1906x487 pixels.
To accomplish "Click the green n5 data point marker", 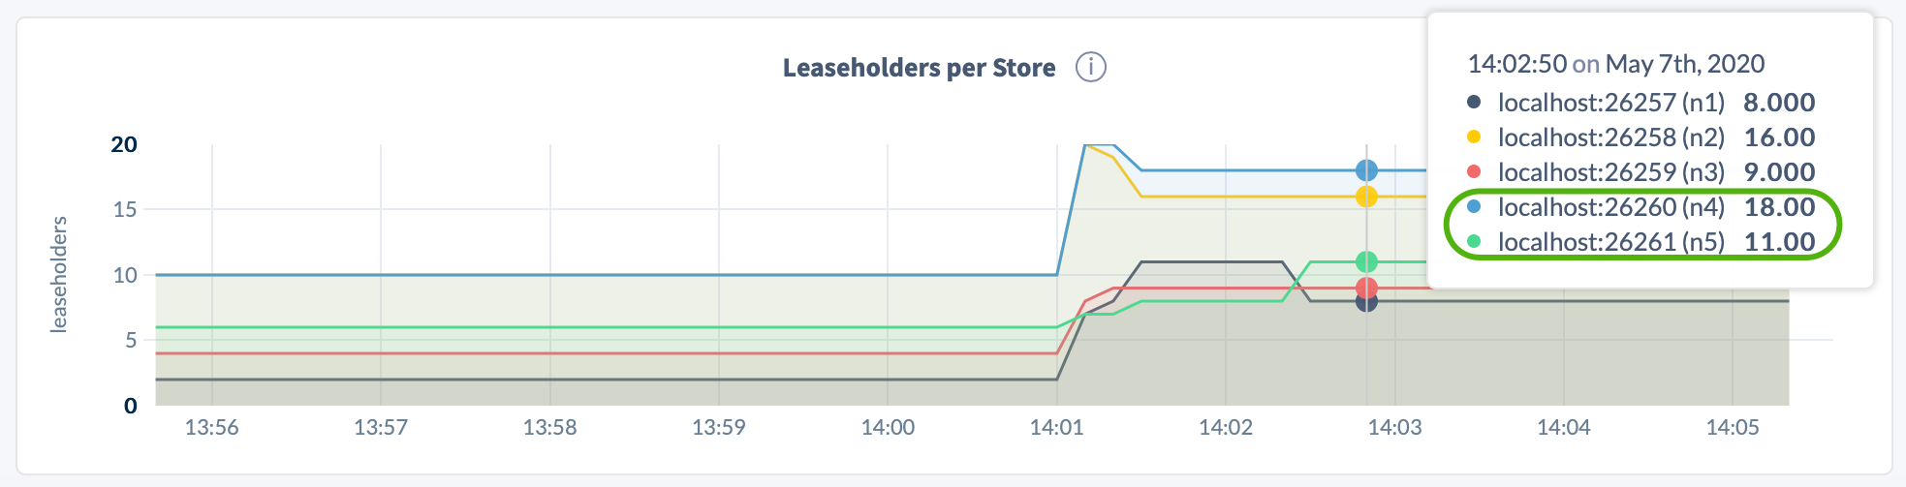I will coord(1366,261).
